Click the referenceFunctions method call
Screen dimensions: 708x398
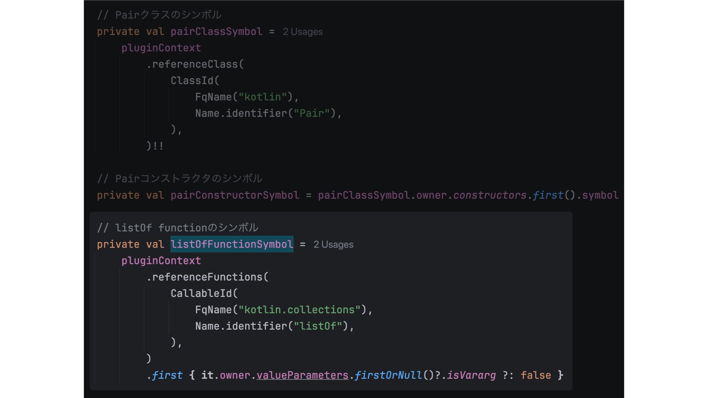point(207,277)
